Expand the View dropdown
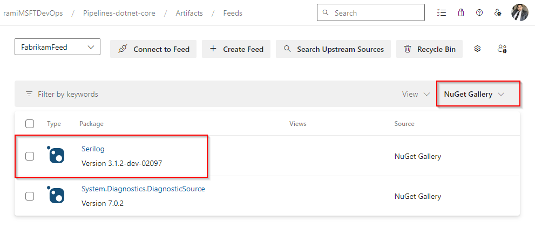Image resolution: width=535 pixels, height=227 pixels. pos(416,94)
